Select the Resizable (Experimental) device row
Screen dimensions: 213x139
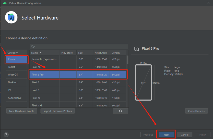click(78, 59)
